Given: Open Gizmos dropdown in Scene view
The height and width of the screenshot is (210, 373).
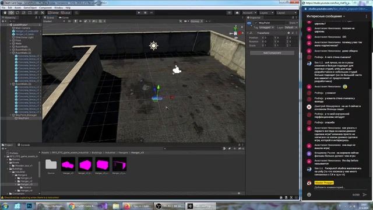Looking at the screenshot, I should [196, 21].
